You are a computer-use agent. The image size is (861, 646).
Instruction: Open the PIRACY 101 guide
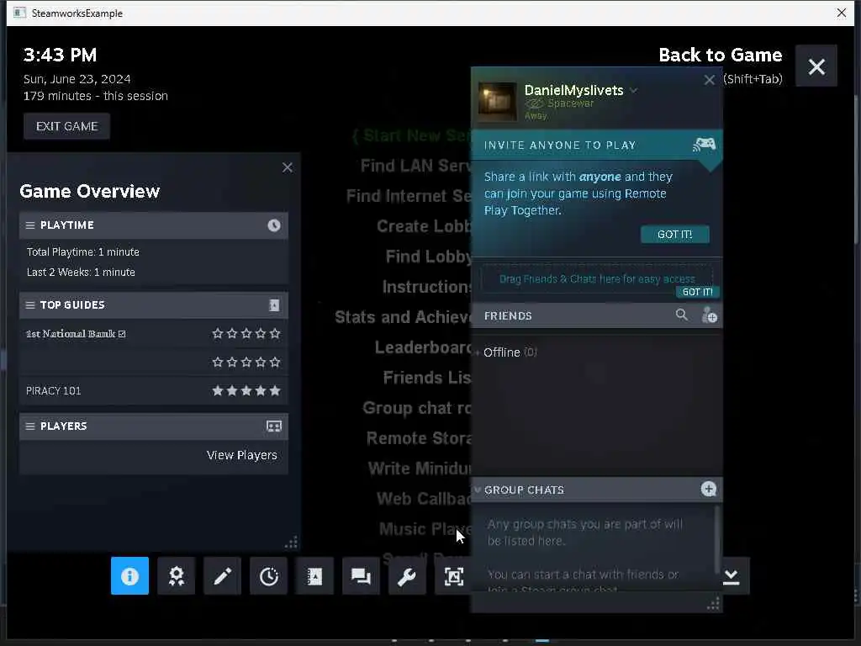click(53, 391)
